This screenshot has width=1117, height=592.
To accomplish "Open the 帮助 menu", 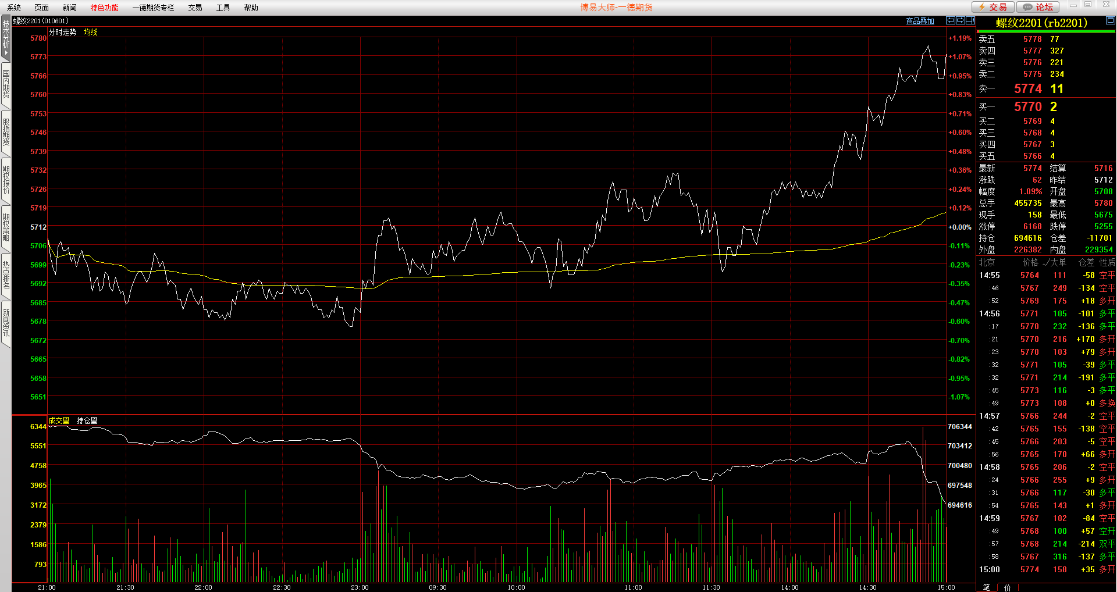I will (251, 8).
